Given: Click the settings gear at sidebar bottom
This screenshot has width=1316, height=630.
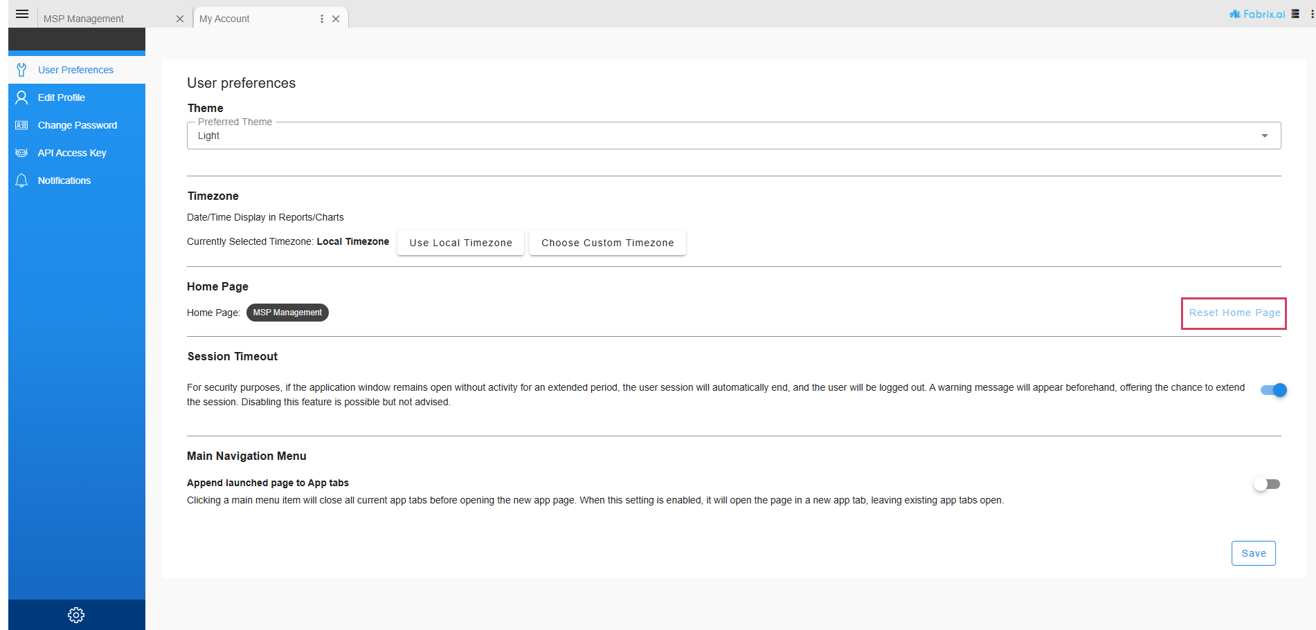Looking at the screenshot, I should [76, 614].
